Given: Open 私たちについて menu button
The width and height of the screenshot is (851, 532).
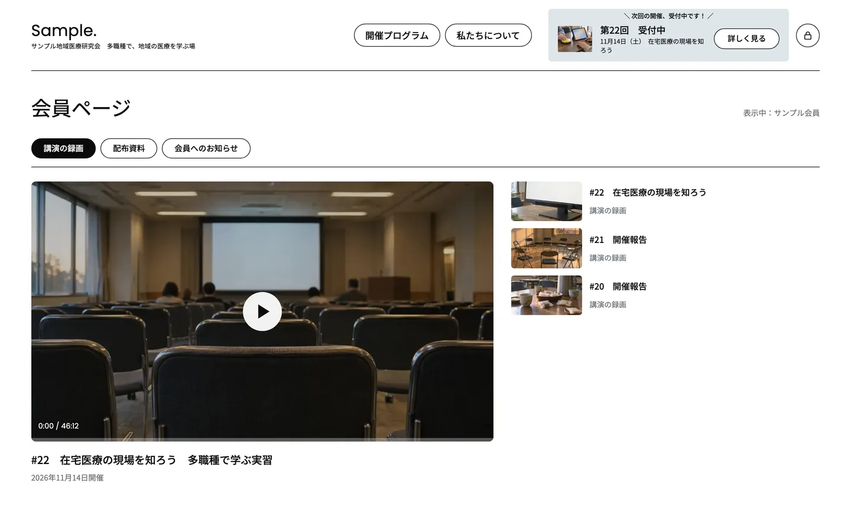Looking at the screenshot, I should tap(488, 35).
